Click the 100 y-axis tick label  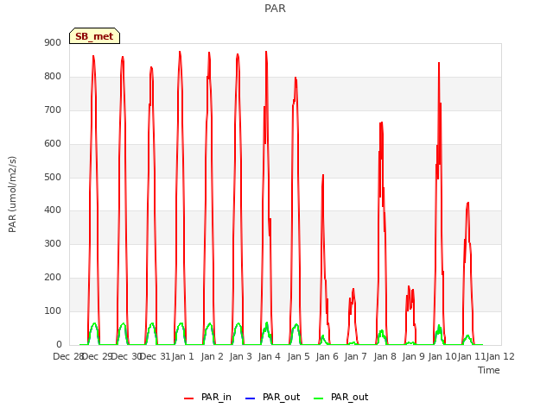(53, 310)
